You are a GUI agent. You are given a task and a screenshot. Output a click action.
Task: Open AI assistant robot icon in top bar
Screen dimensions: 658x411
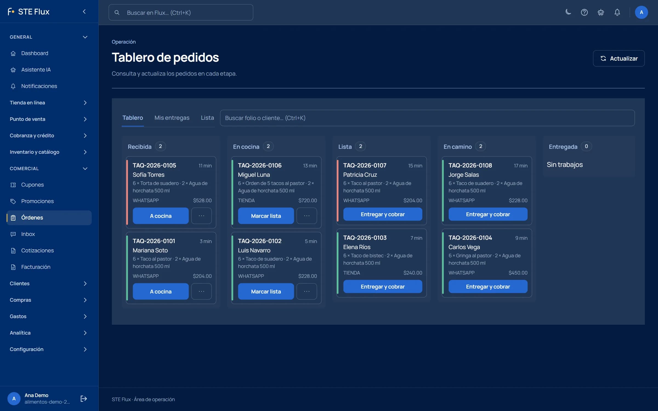(601, 12)
